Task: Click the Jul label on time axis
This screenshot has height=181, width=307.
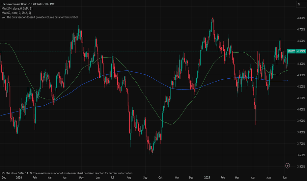Action: [x=112, y=178]
